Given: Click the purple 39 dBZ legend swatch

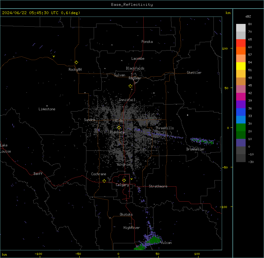Looking at the screenshot, I should [241, 104].
